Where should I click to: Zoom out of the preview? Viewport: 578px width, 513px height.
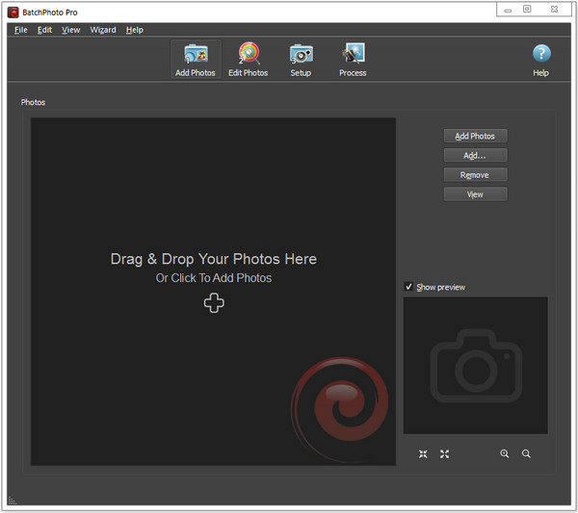tap(526, 453)
